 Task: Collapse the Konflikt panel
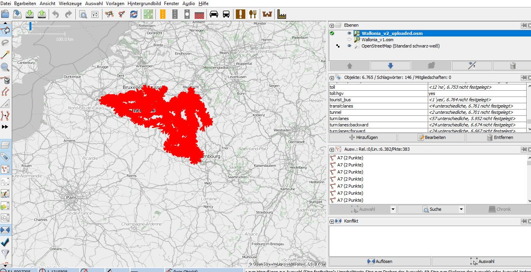point(332,221)
